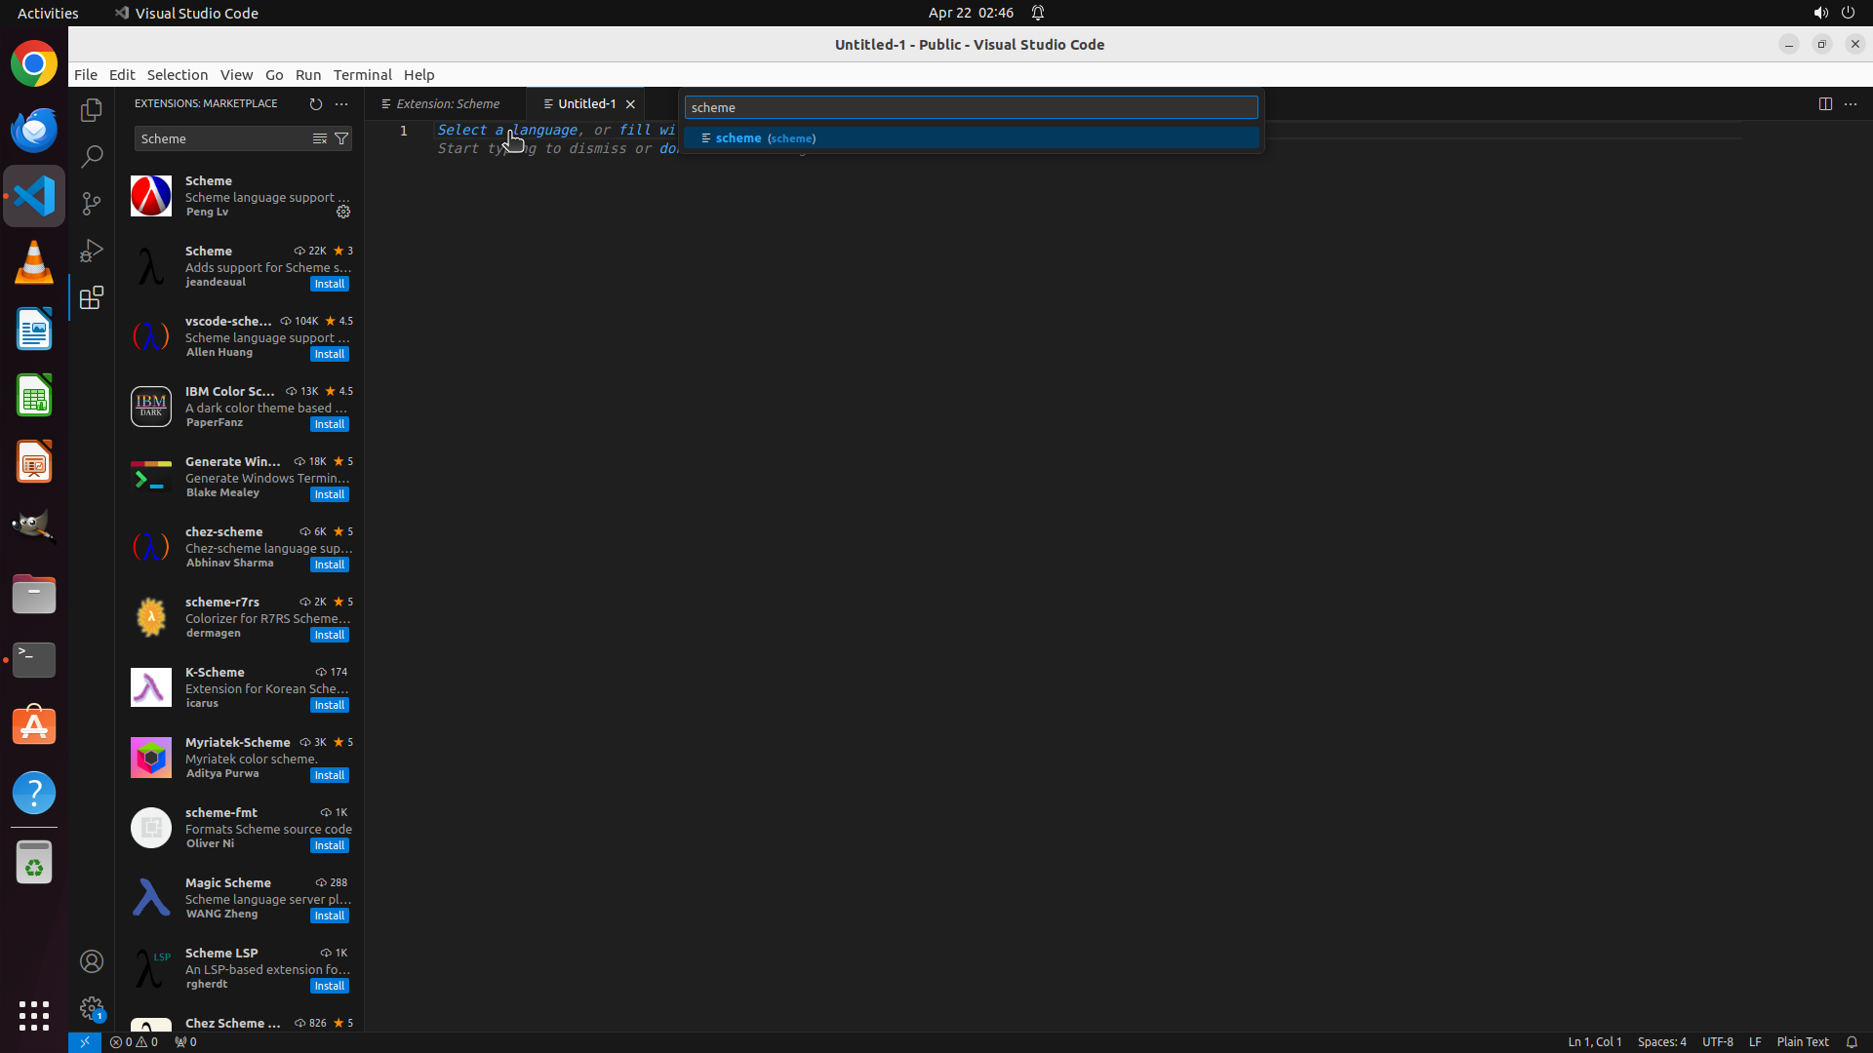The width and height of the screenshot is (1873, 1053).
Task: Open Views and More Actions ellipsis
Action: tap(341, 103)
